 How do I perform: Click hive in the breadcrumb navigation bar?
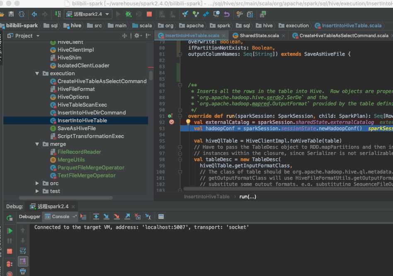(x=76, y=26)
